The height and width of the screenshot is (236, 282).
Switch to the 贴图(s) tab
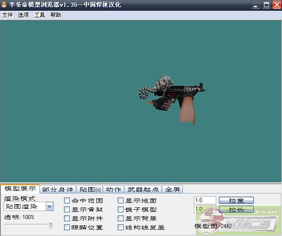[90, 190]
